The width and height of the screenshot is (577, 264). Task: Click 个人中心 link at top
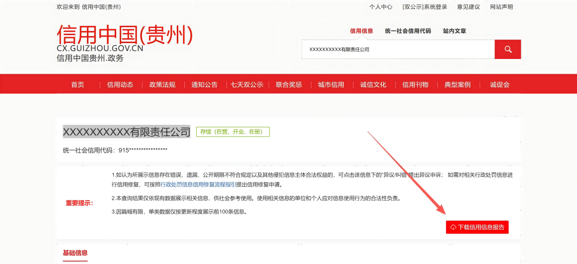coord(381,7)
